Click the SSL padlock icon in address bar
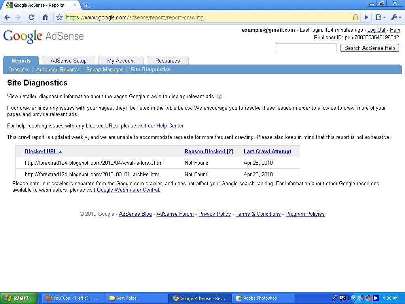The width and height of the screenshot is (405, 304). pyautogui.click(x=356, y=17)
